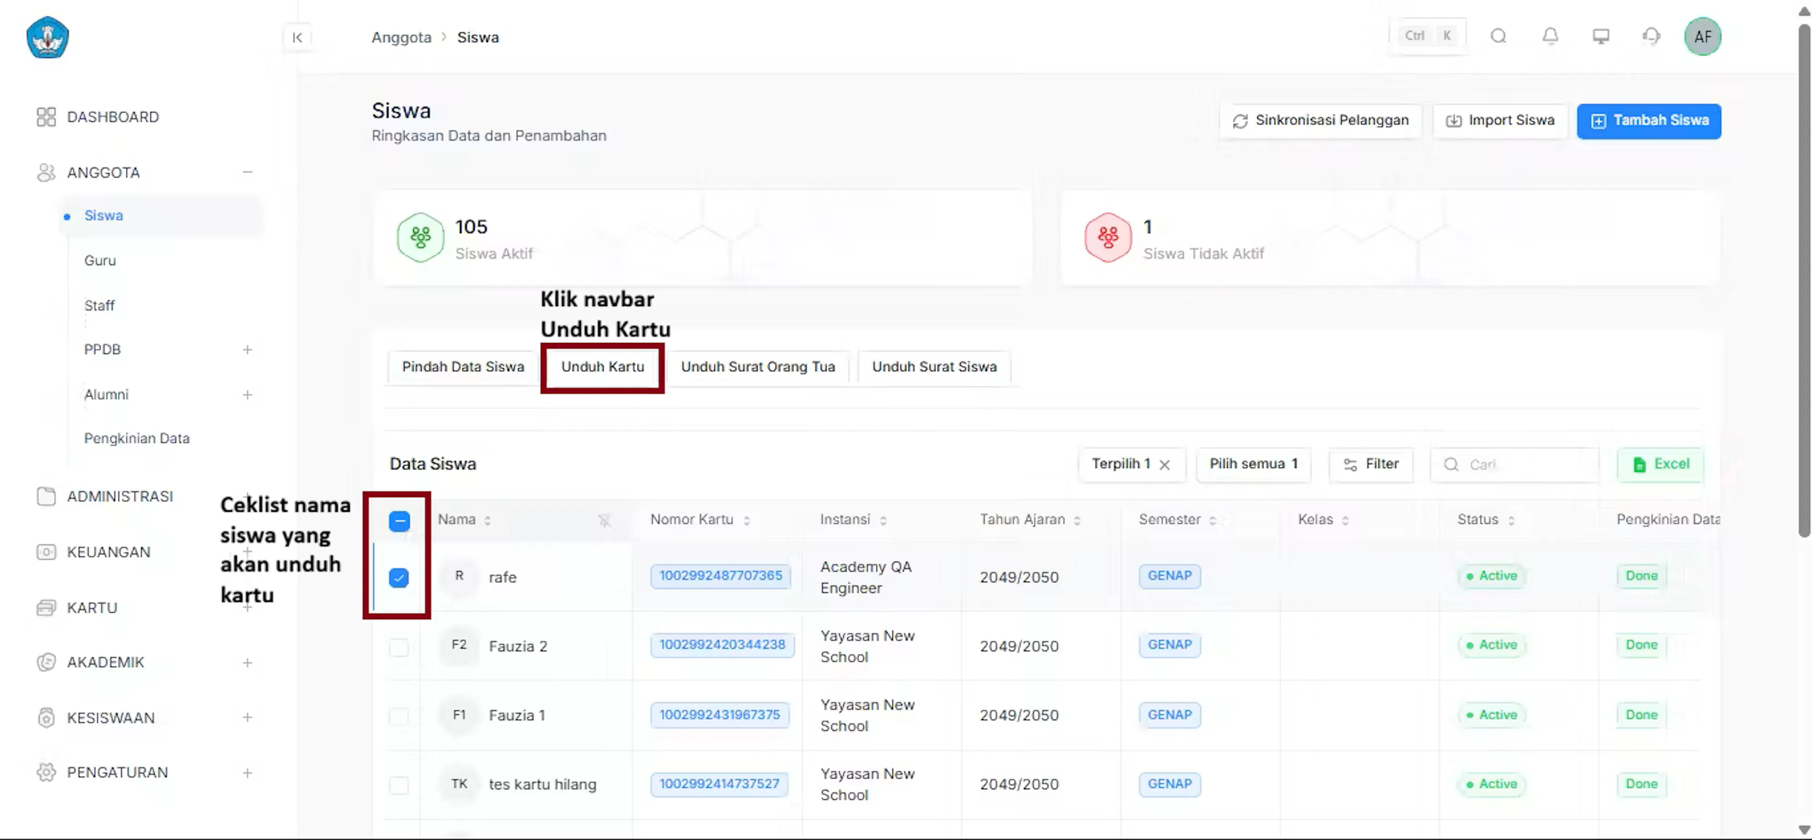The height and width of the screenshot is (840, 1812).
Task: Collapse the sidebar with the arrow button
Action: tap(298, 37)
